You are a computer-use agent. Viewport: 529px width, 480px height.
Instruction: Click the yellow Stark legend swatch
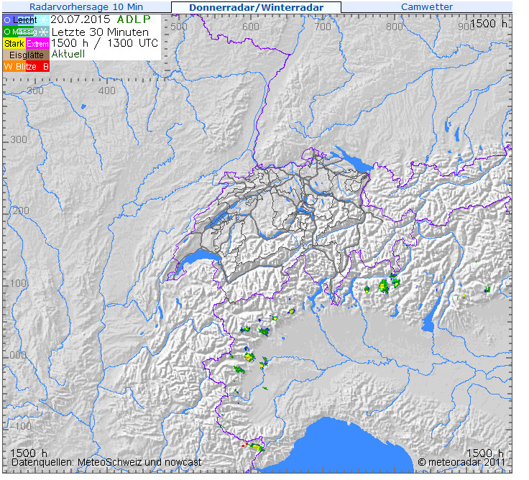(14, 44)
